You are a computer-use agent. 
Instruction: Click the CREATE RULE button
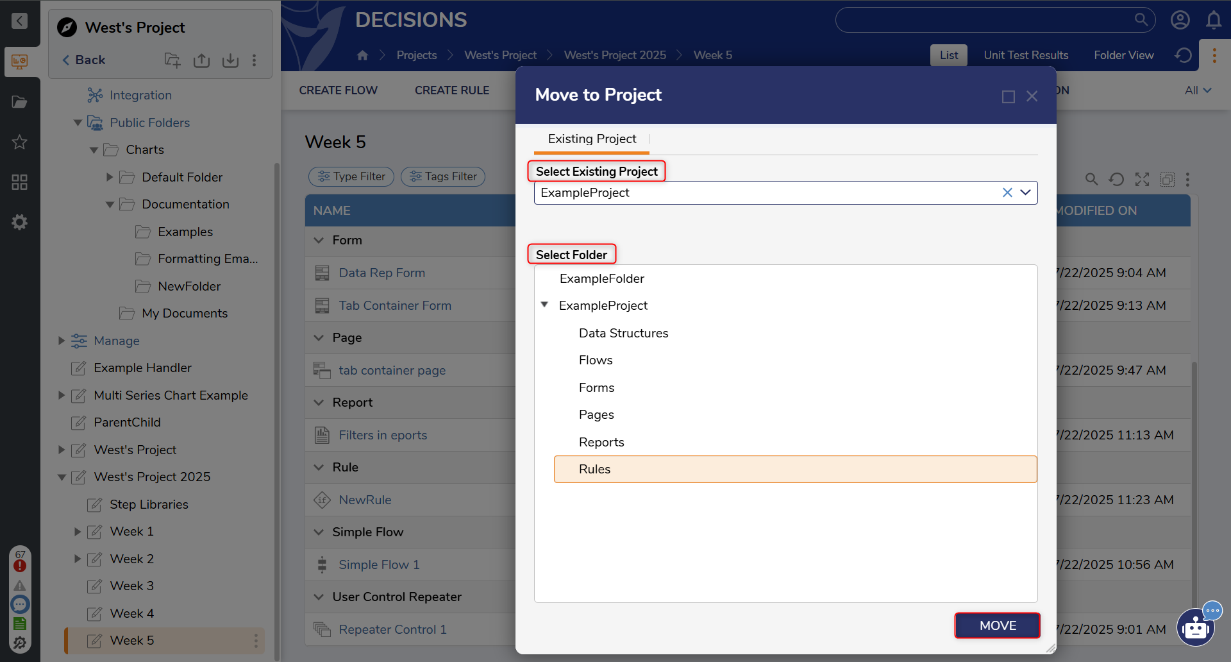point(451,90)
